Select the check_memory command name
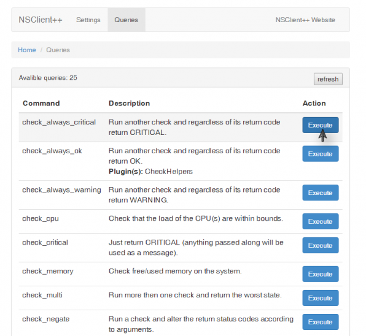The image size is (366, 336). tap(48, 272)
